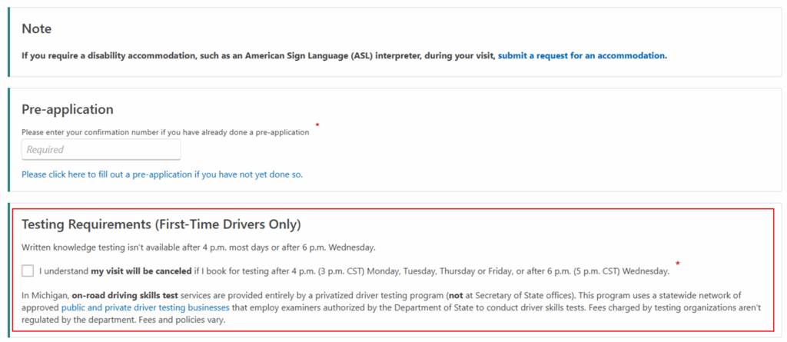Image resolution: width=787 pixels, height=342 pixels.
Task: Click the 'Note' section heading
Action: click(37, 29)
